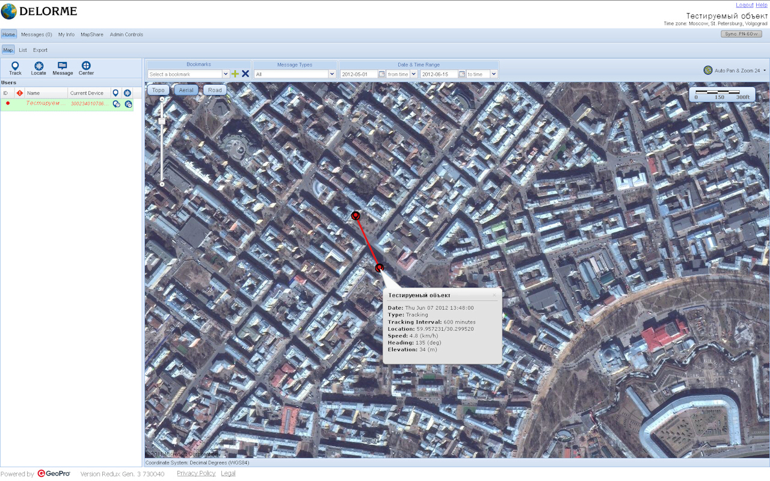Switch map to Road view
Viewport: 770px width, 481px height.
(215, 90)
